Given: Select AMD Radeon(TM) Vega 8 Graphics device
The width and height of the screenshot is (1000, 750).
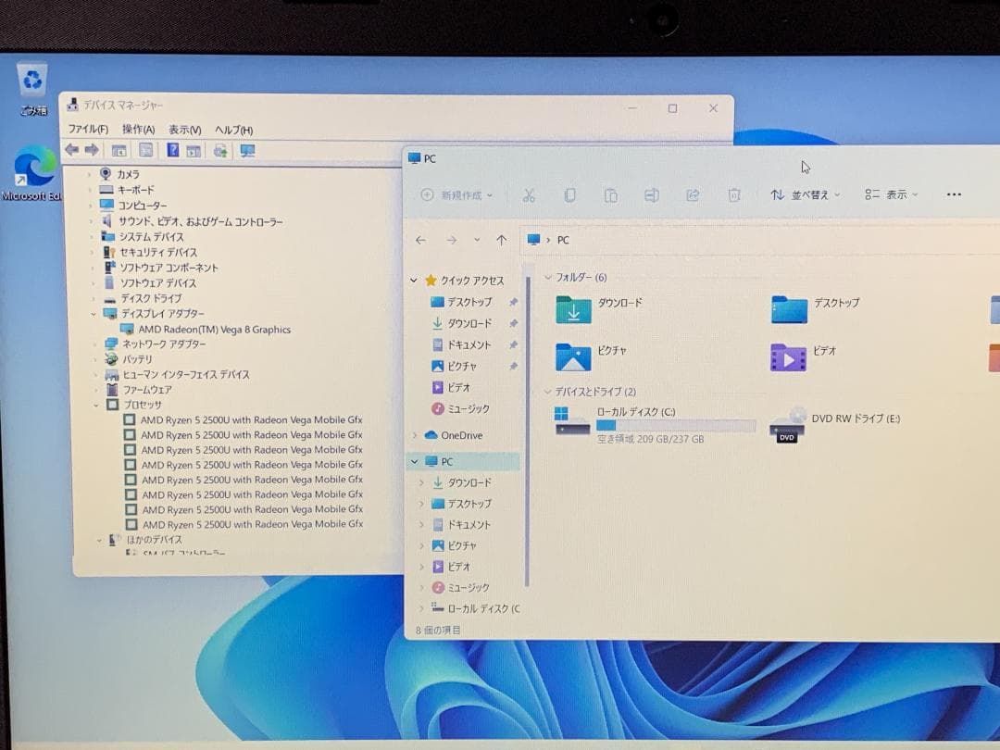Looking at the screenshot, I should tap(215, 330).
